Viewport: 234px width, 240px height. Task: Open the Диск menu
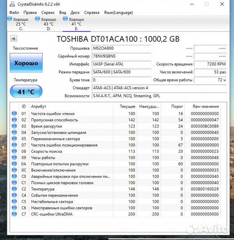pyautogui.click(x=75, y=12)
